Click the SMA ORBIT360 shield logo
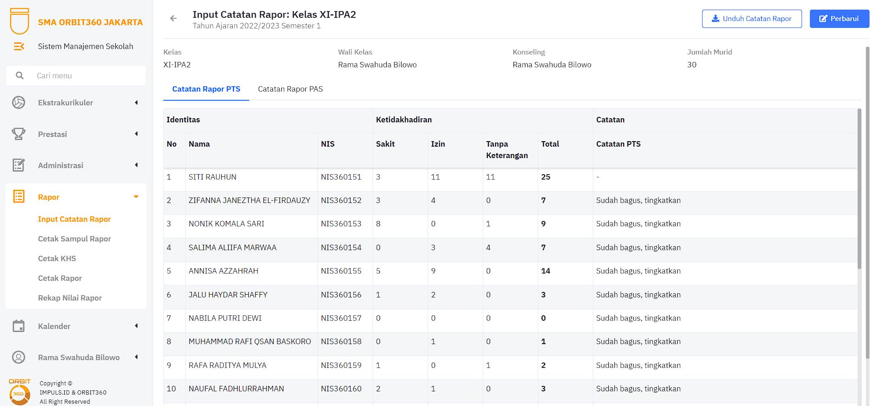 (19, 21)
